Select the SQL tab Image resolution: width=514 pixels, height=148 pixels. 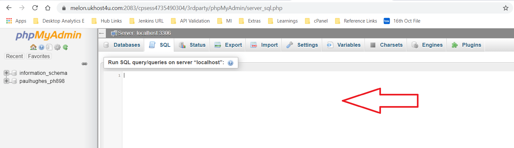159,45
